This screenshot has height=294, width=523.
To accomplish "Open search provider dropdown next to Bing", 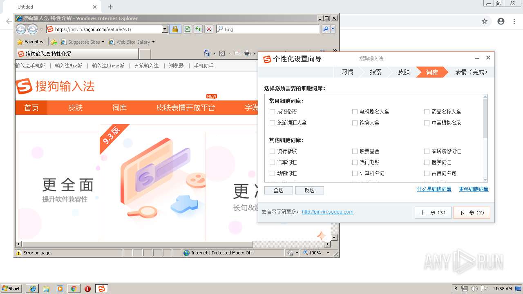I will [x=333, y=29].
